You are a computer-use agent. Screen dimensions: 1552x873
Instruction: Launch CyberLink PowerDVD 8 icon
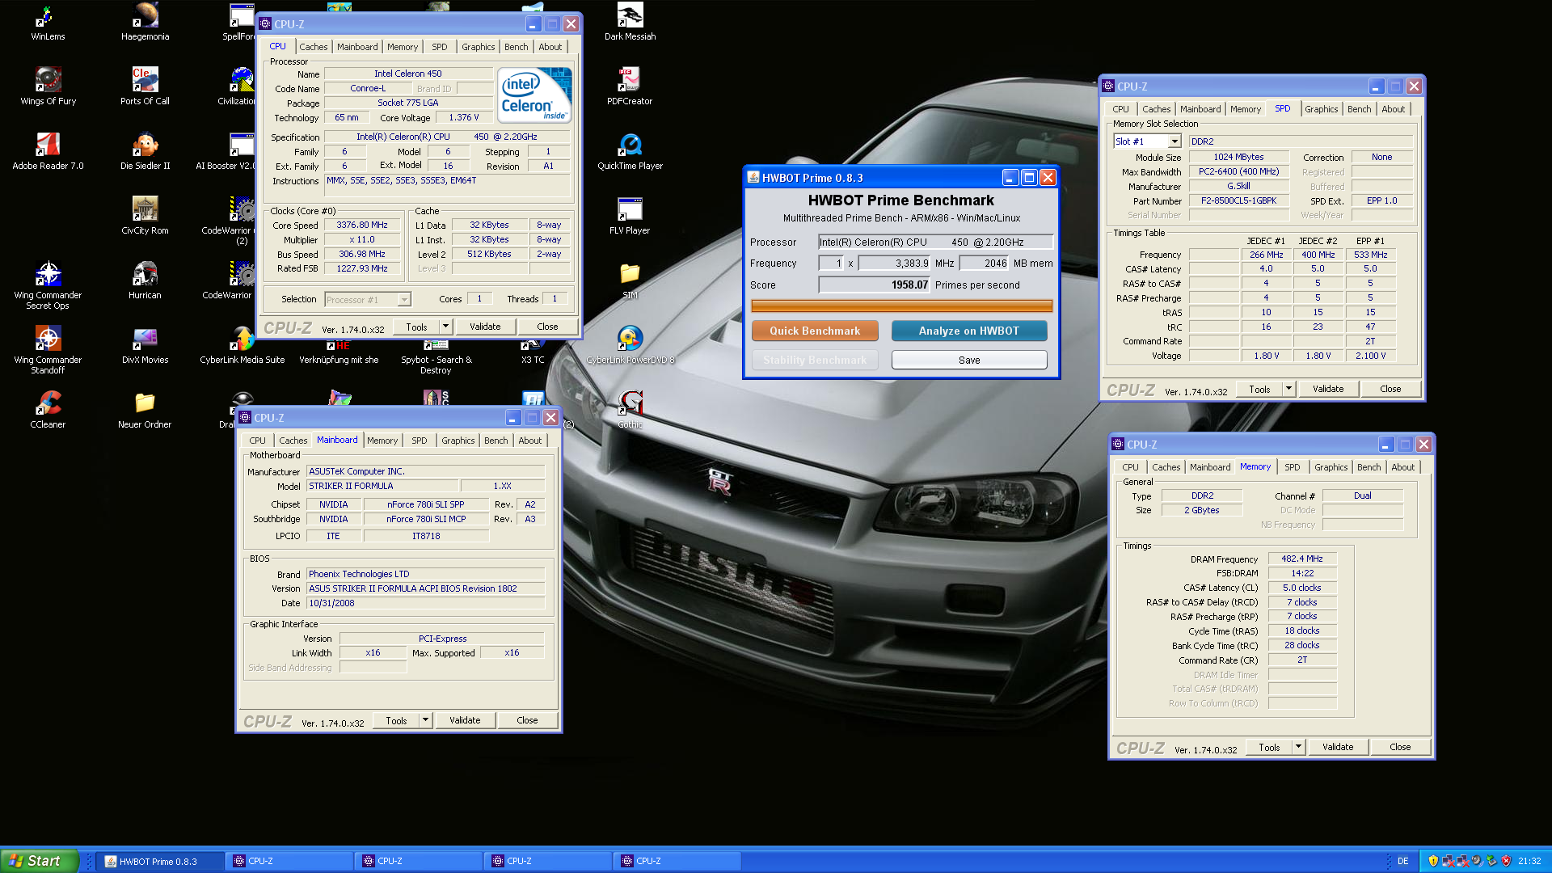630,345
